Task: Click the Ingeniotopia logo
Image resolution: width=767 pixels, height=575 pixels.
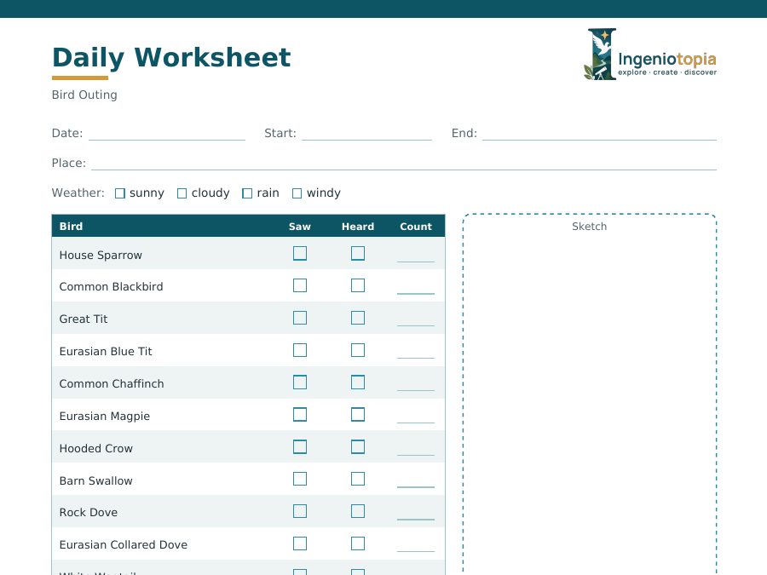Action: point(650,55)
